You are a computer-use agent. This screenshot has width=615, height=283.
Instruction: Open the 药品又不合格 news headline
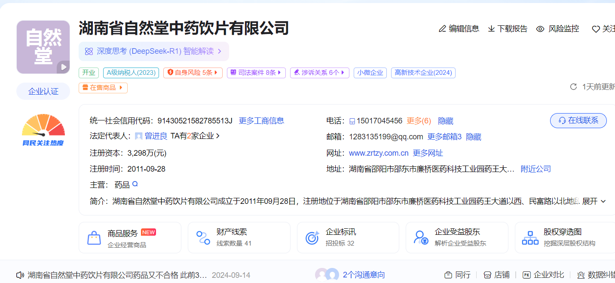(x=117, y=275)
